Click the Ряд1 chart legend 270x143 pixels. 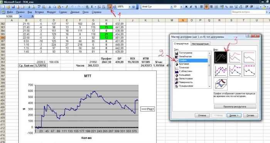pos(148,109)
